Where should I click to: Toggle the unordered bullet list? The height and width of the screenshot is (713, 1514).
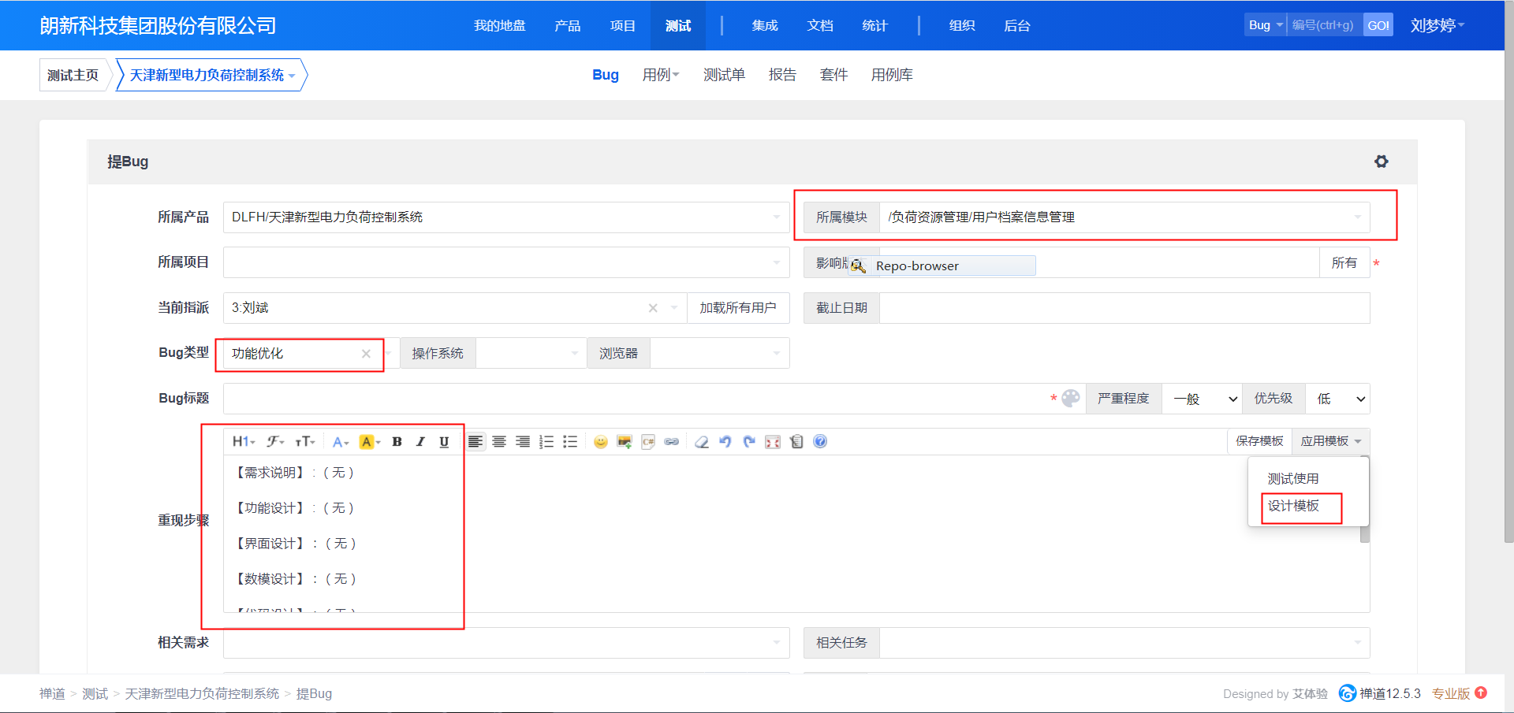point(570,442)
